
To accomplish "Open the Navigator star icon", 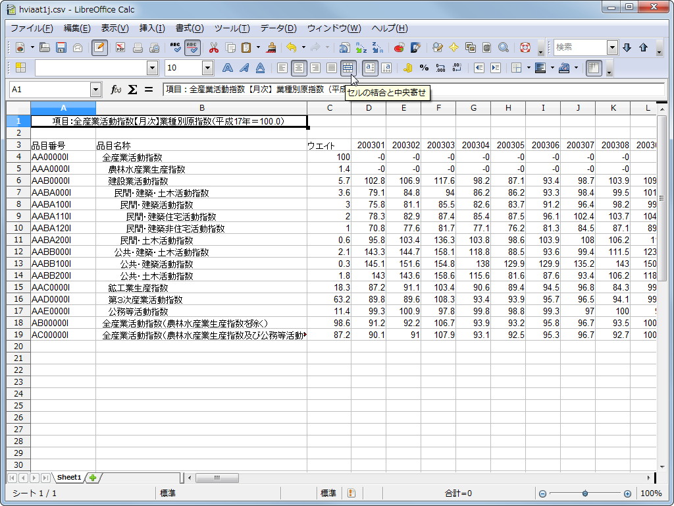I will click(454, 47).
